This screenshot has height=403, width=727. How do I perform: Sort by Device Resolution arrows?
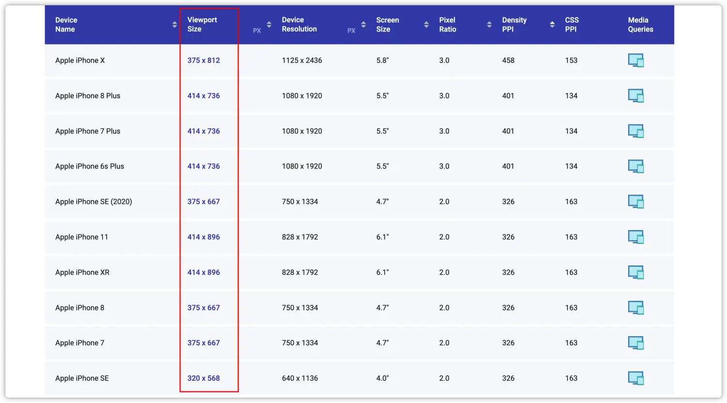(x=363, y=25)
